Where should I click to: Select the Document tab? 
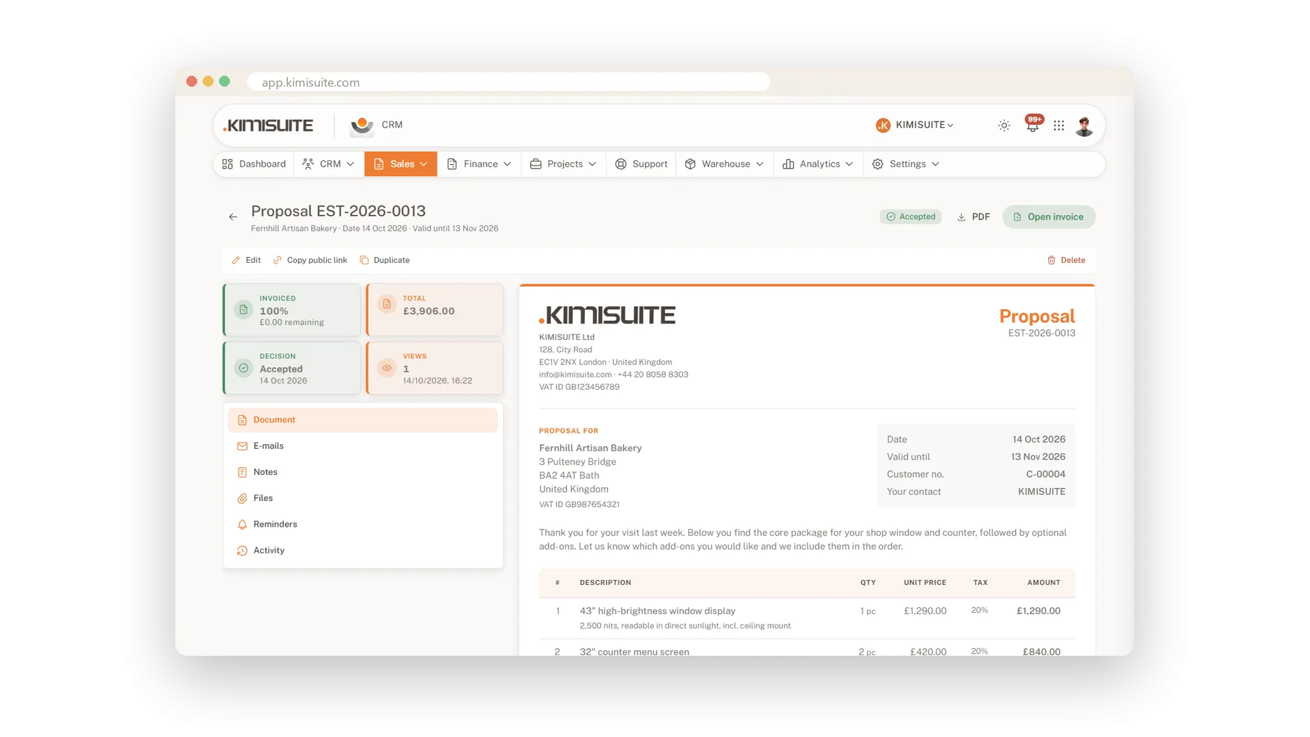(363, 420)
